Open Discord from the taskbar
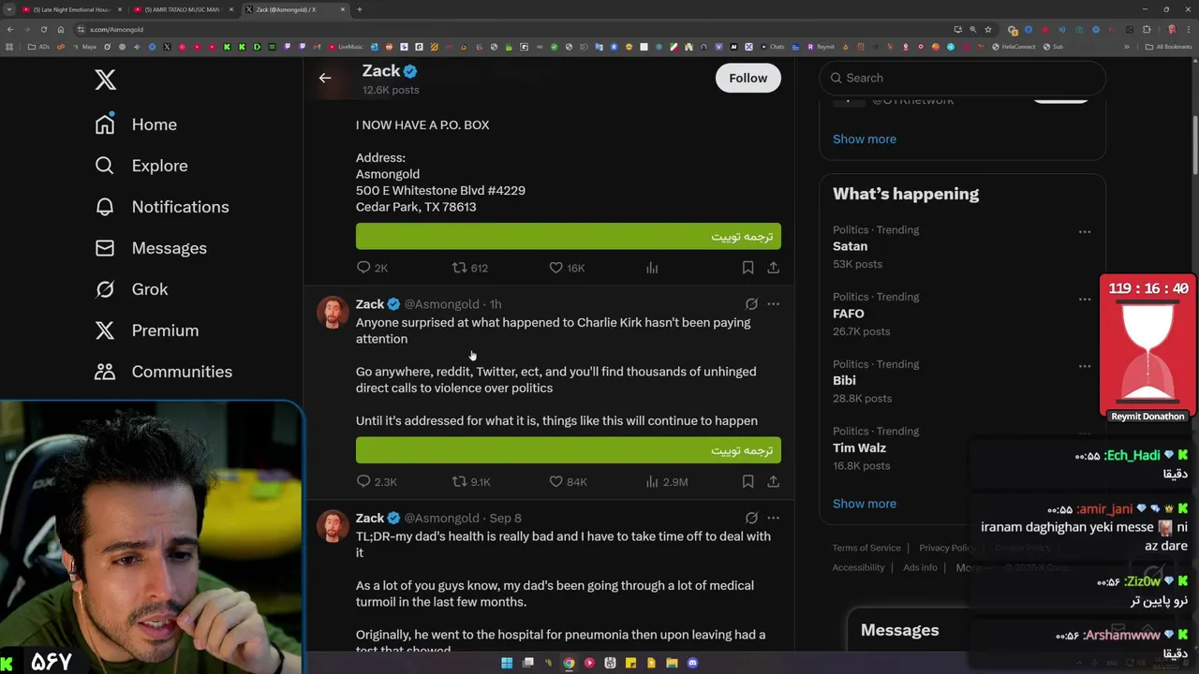 [692, 663]
